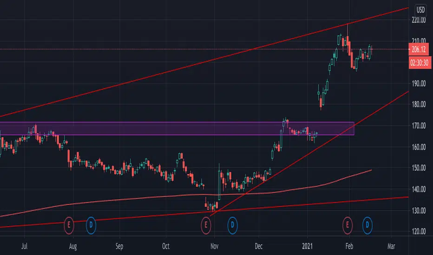Click the earnings E marker before November

[x=206, y=225]
